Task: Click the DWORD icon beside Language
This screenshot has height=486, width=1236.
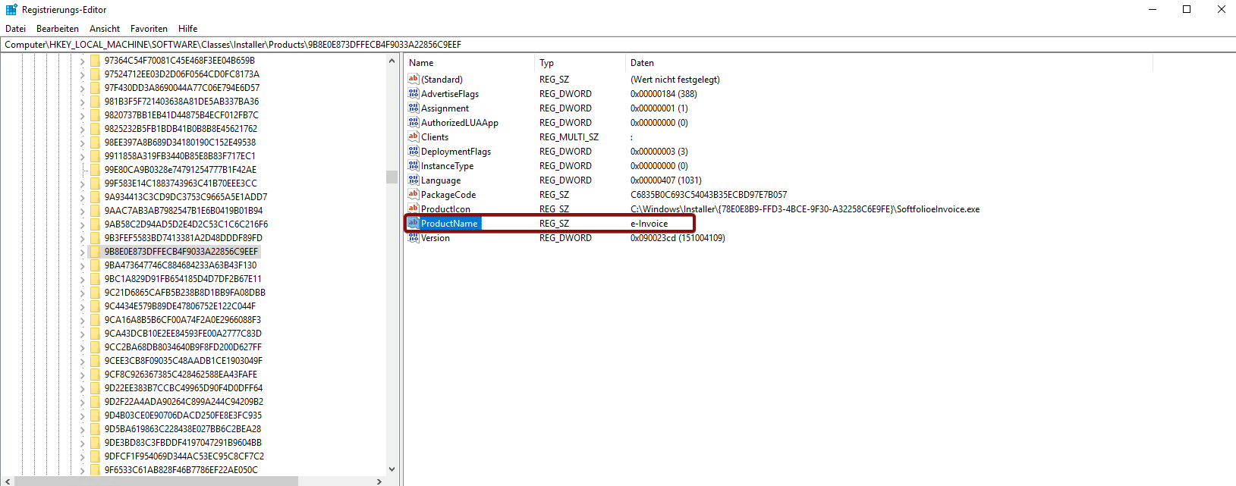Action: click(x=414, y=180)
